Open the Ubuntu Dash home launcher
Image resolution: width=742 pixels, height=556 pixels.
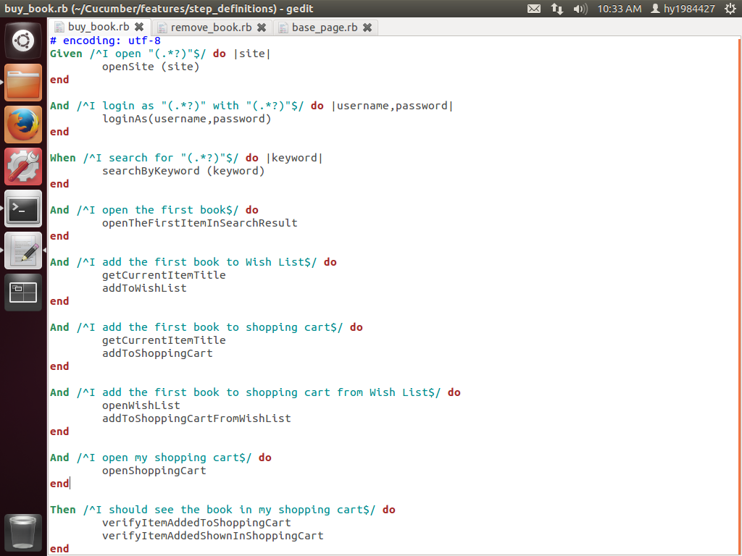(22, 41)
